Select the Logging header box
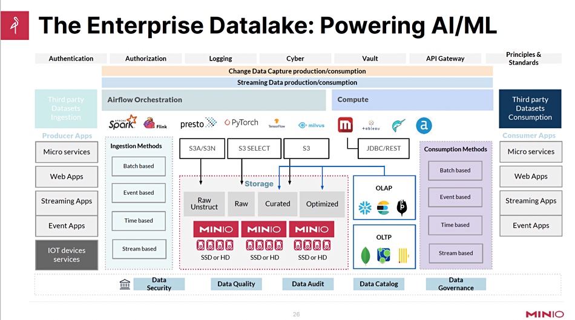This screenshot has height=320, width=575. pos(220,58)
